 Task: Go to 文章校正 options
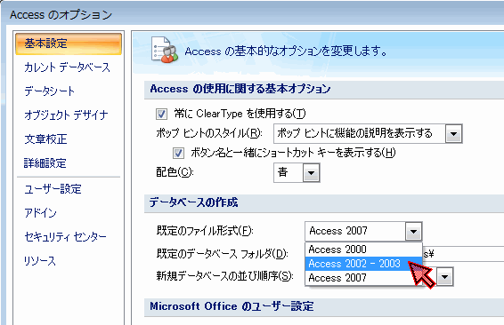[45, 139]
